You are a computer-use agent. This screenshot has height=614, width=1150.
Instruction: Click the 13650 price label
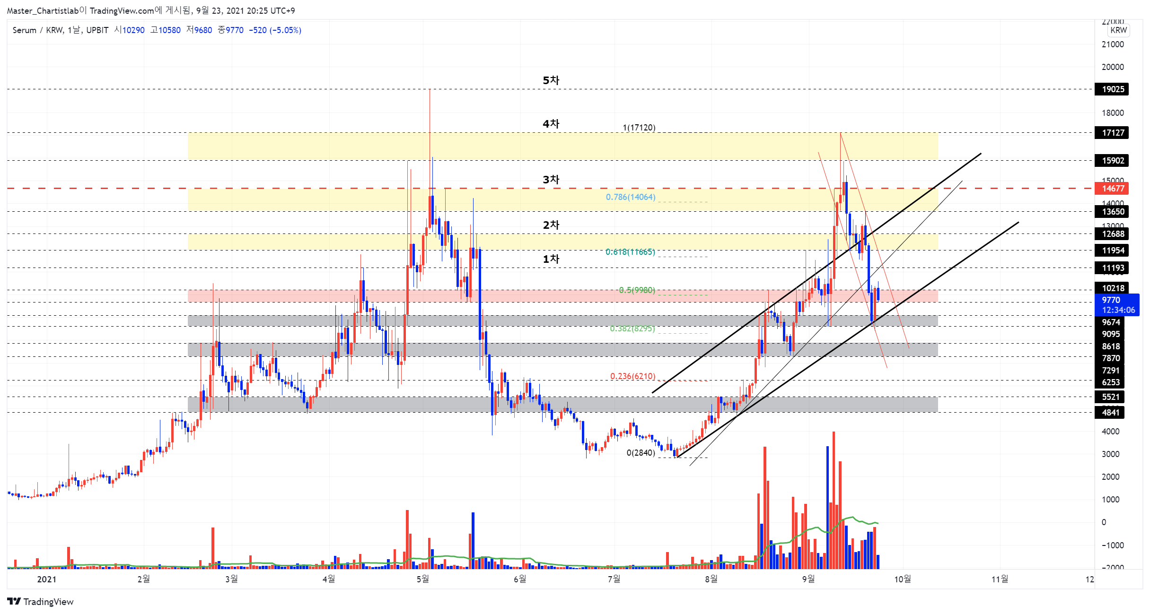(x=1112, y=212)
